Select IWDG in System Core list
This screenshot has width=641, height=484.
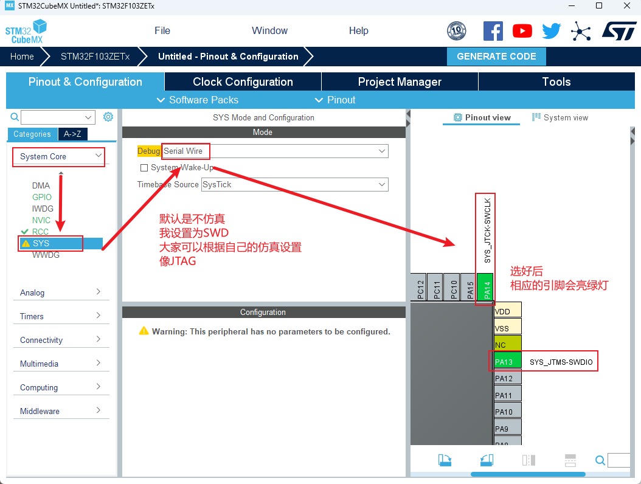43,209
